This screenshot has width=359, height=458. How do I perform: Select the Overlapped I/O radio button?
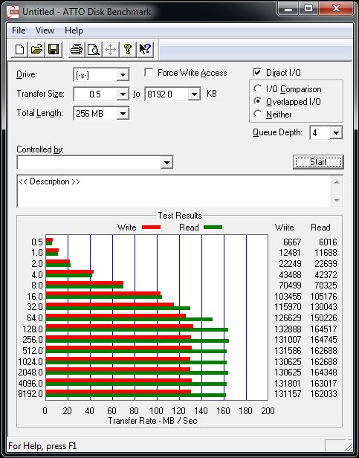point(258,101)
